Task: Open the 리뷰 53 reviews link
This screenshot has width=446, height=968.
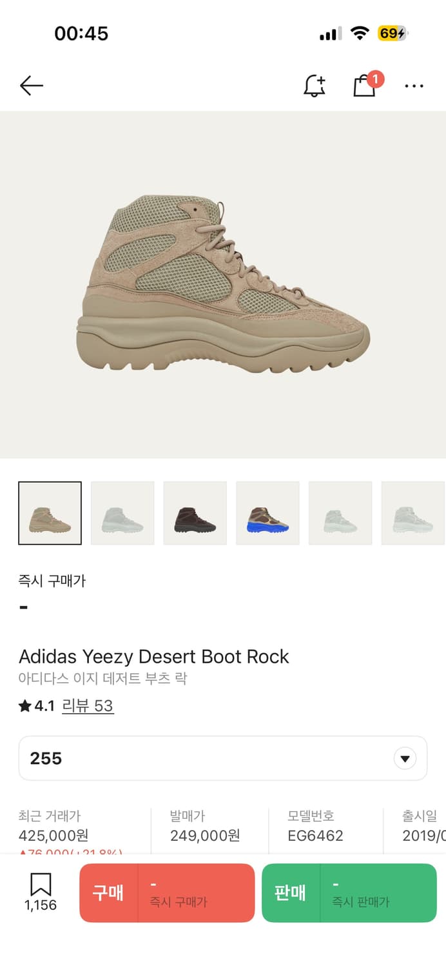Action: click(88, 706)
